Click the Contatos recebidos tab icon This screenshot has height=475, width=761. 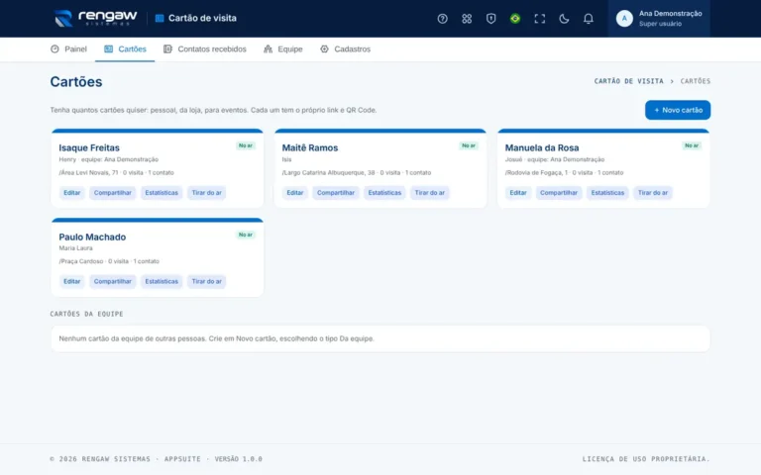(x=167, y=48)
